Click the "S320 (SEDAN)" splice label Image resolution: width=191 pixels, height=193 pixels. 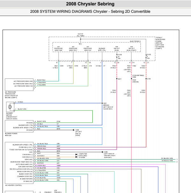coord(135,81)
